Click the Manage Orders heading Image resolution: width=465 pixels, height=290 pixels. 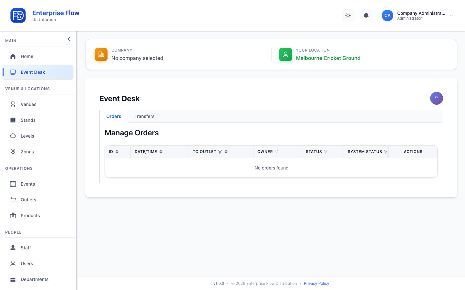click(x=132, y=133)
